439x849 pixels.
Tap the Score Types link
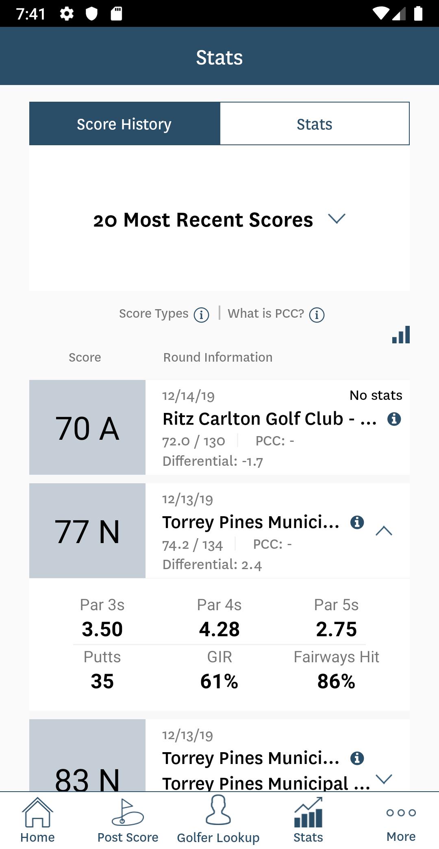[x=154, y=314]
